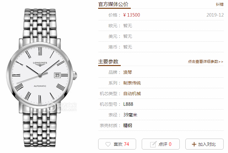The height and width of the screenshot is (153, 228).
Task: Open the 点评 0 review button
Action: [161, 144]
